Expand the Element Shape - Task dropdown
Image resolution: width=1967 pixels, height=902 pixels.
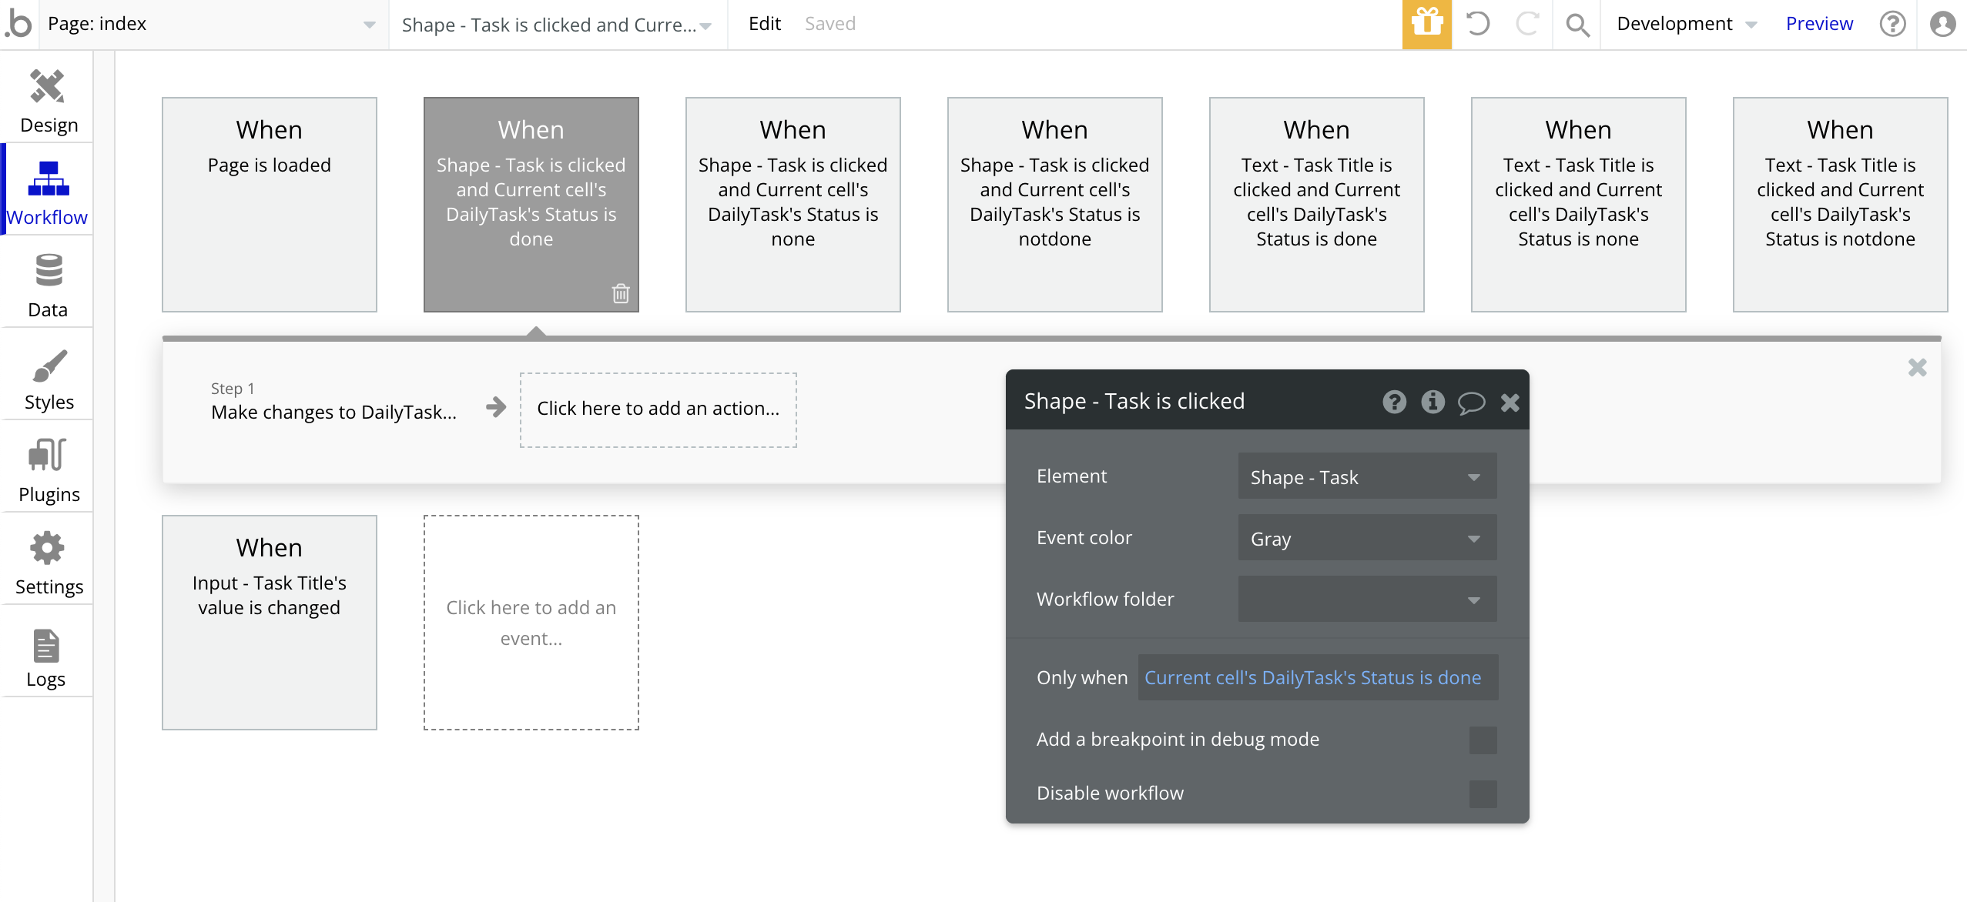click(1367, 477)
